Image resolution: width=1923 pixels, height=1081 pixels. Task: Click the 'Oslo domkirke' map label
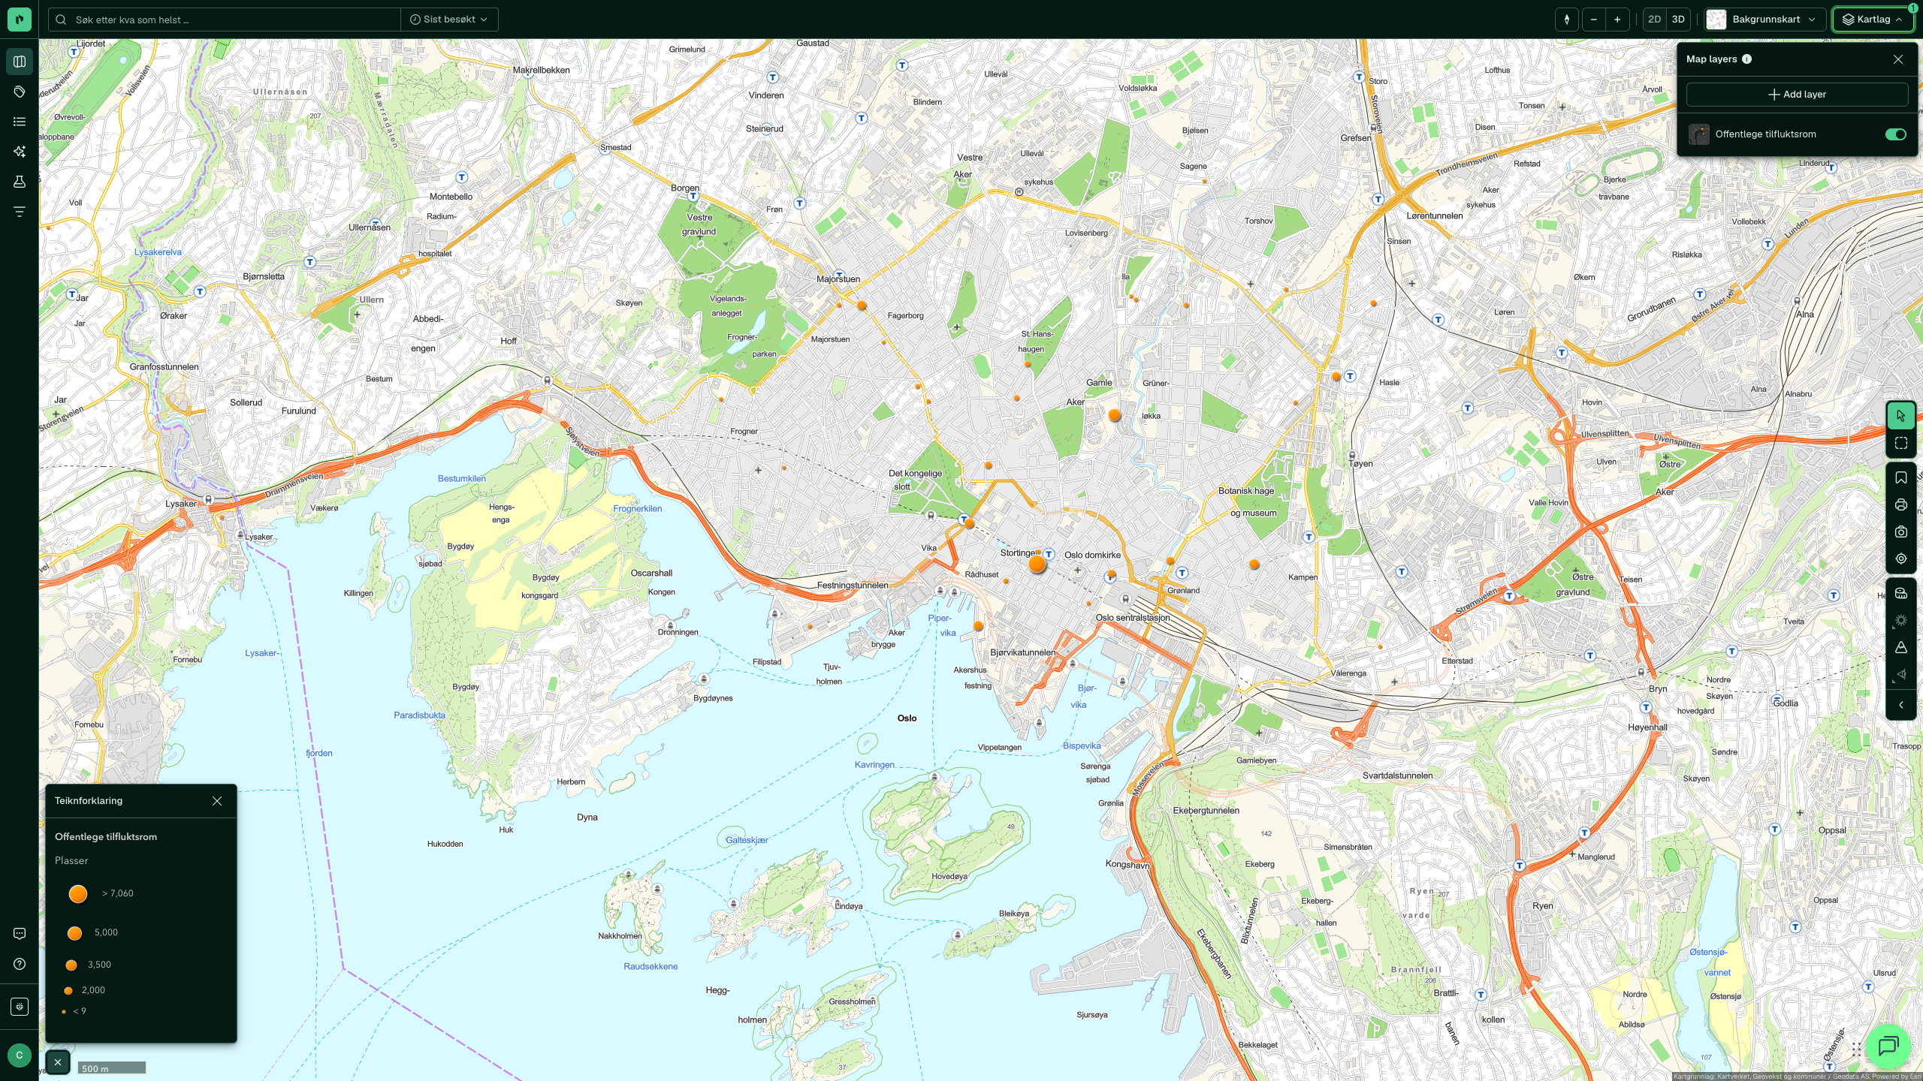tap(1092, 556)
